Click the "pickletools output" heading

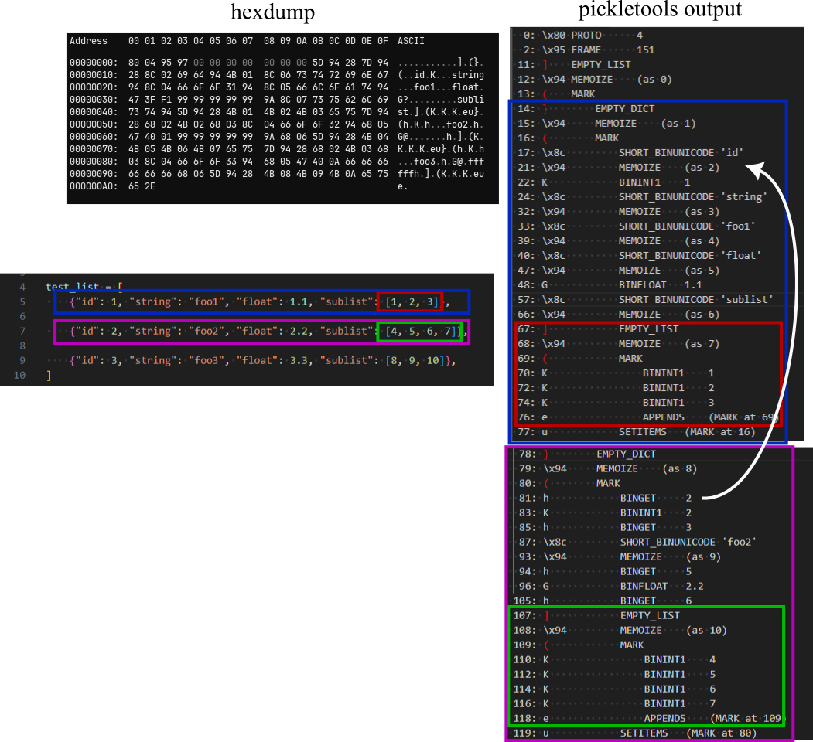click(660, 9)
